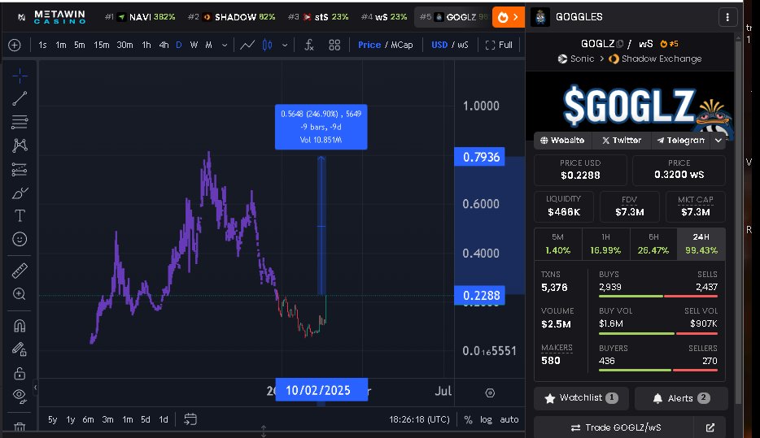Click Trade GOGLZ/wS button

pyautogui.click(x=615, y=427)
